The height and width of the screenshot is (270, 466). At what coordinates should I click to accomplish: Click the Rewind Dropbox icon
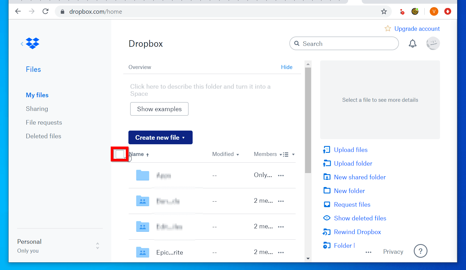click(327, 232)
